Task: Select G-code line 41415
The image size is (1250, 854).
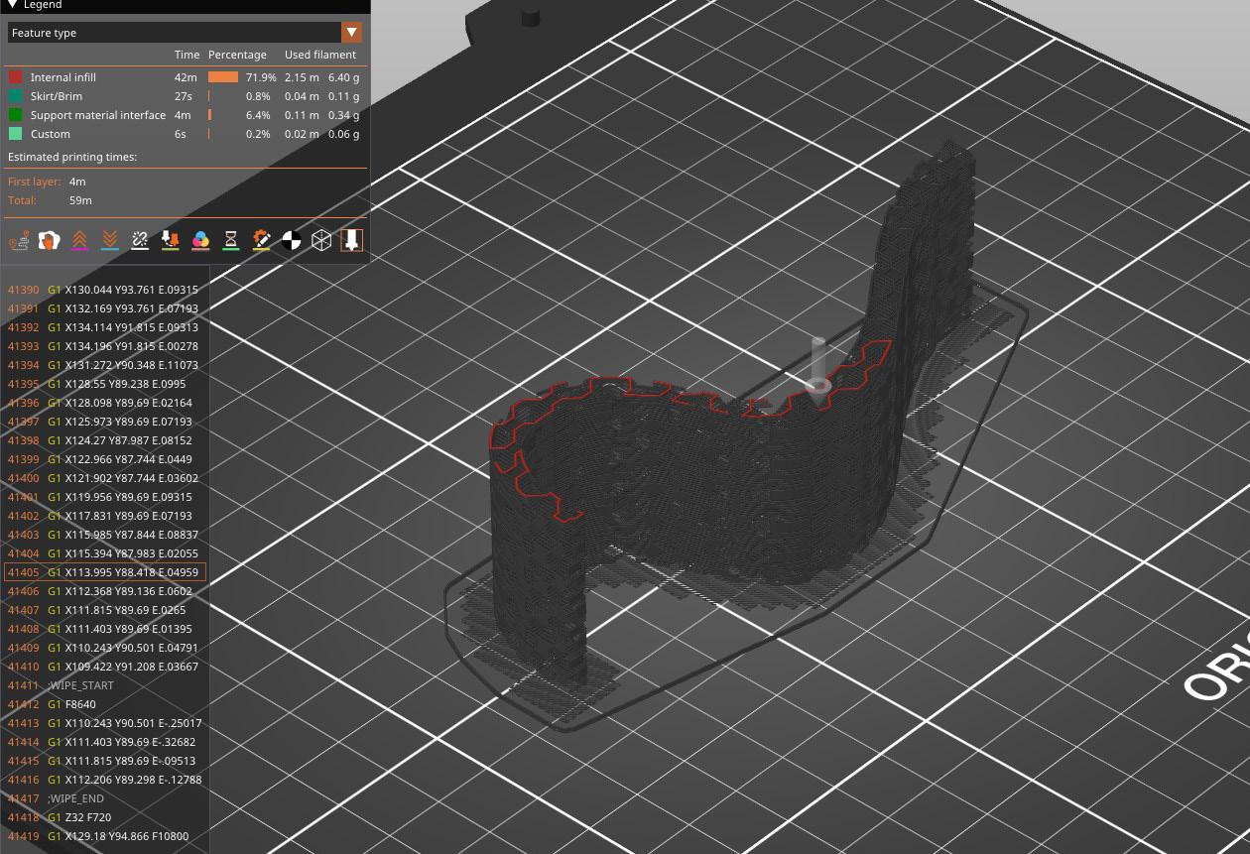Action: (104, 761)
